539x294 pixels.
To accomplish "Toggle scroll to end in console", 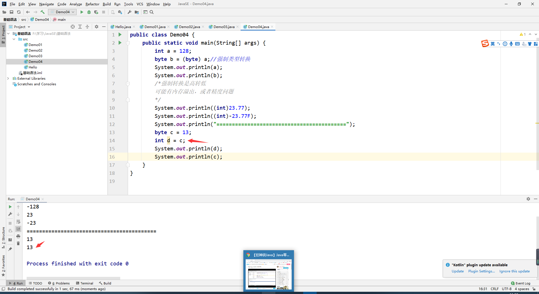I will [x=18, y=229].
